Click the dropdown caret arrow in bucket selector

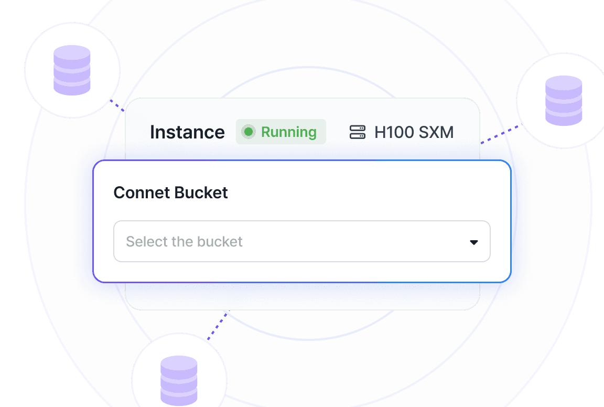click(474, 242)
